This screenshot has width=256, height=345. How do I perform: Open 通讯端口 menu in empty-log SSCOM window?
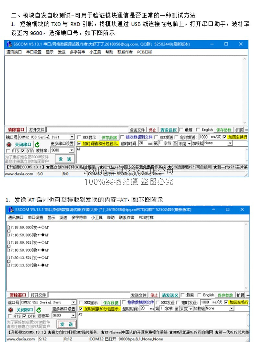(x=14, y=52)
